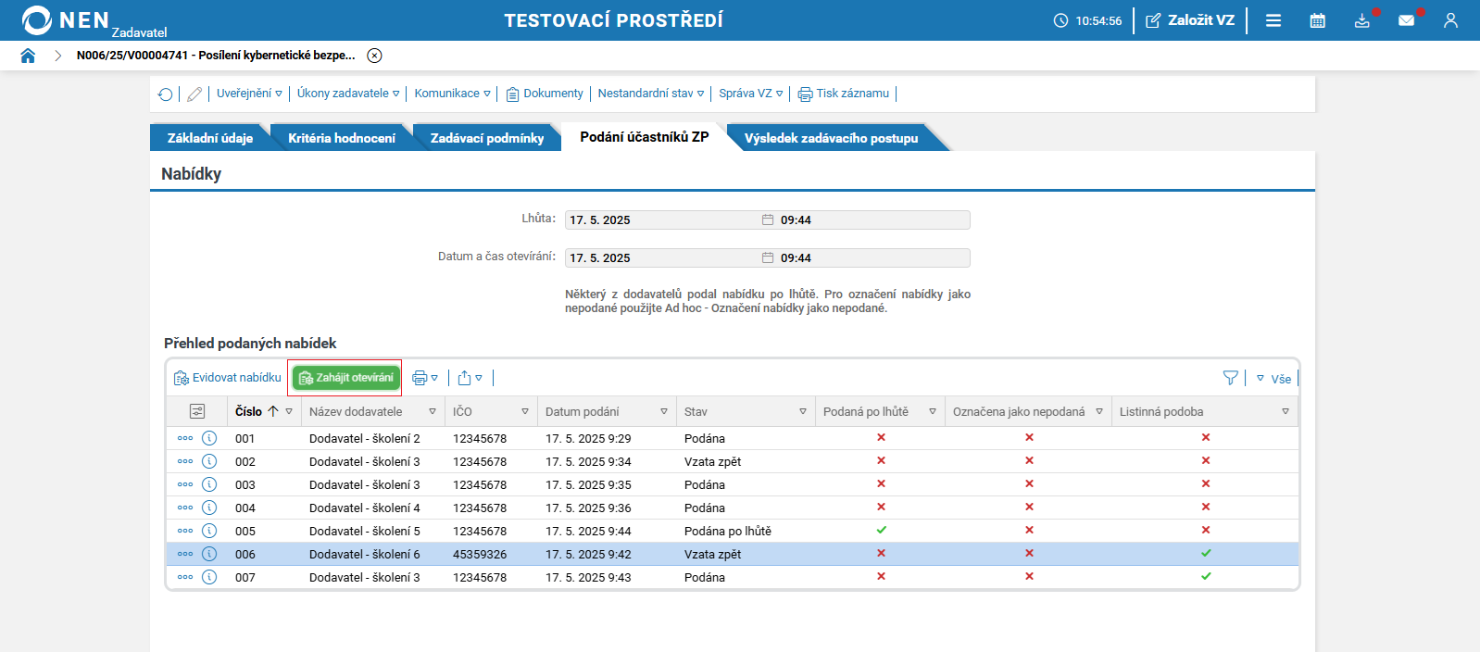This screenshot has width=1480, height=652.
Task: Click the column settings icon in table header
Action: click(197, 411)
